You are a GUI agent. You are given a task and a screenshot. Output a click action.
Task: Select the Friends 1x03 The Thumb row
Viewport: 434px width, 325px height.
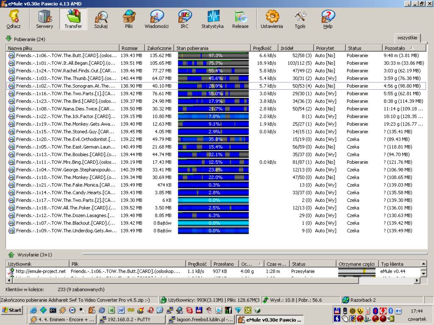[216, 78]
